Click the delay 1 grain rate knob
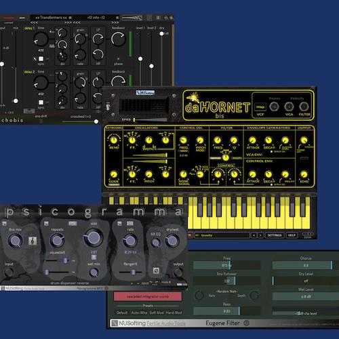The width and height of the screenshot is (339, 339). point(80,54)
